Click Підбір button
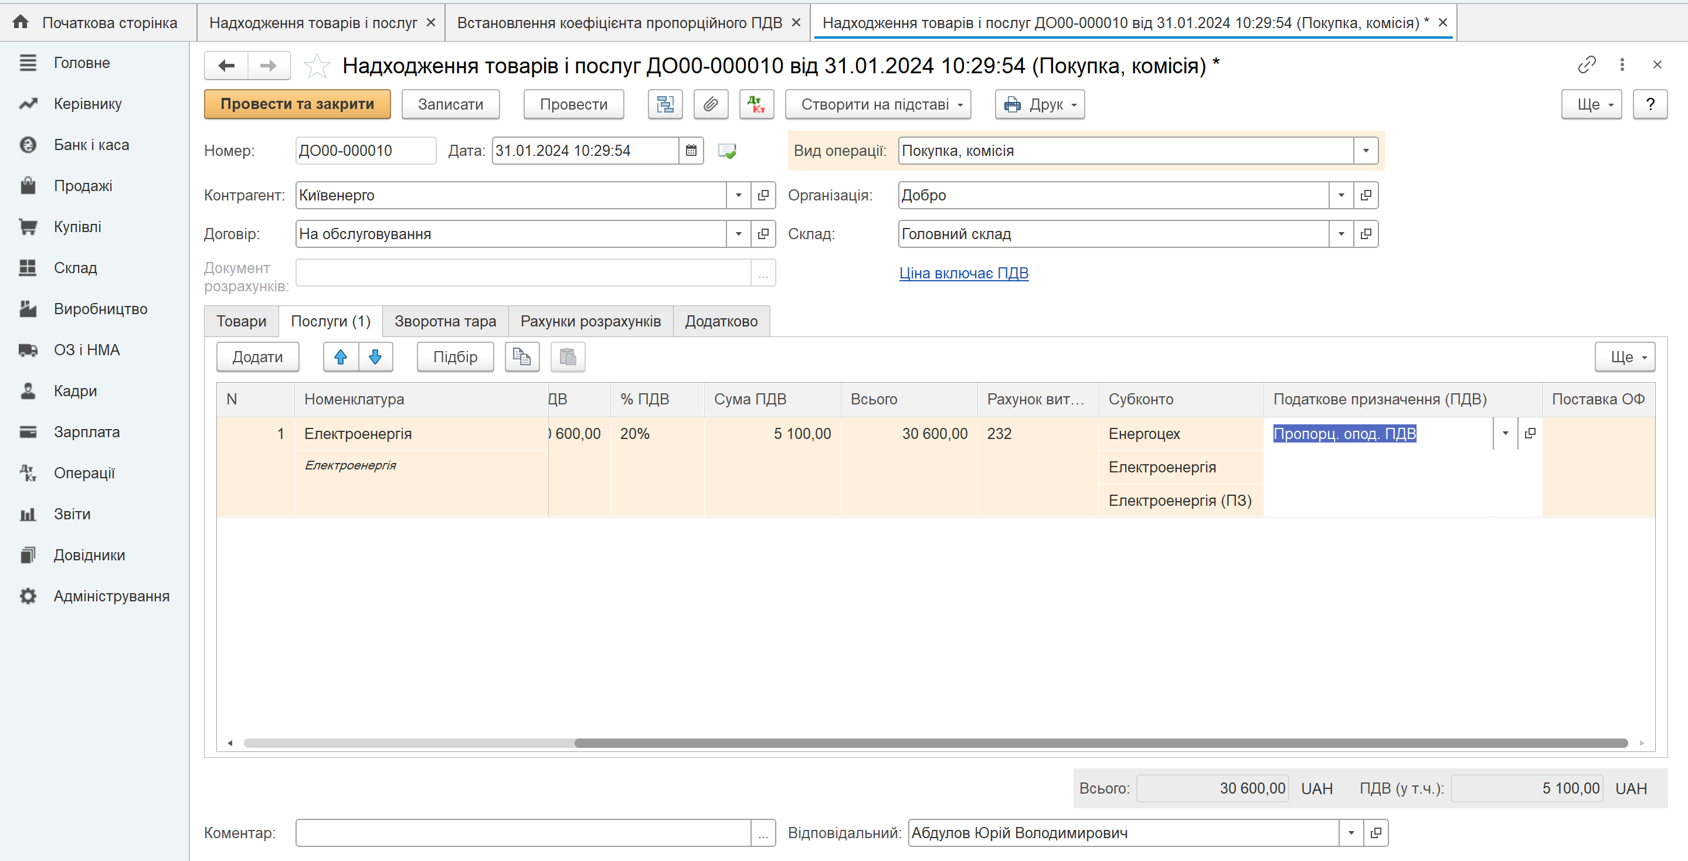The width and height of the screenshot is (1688, 861). (x=456, y=357)
